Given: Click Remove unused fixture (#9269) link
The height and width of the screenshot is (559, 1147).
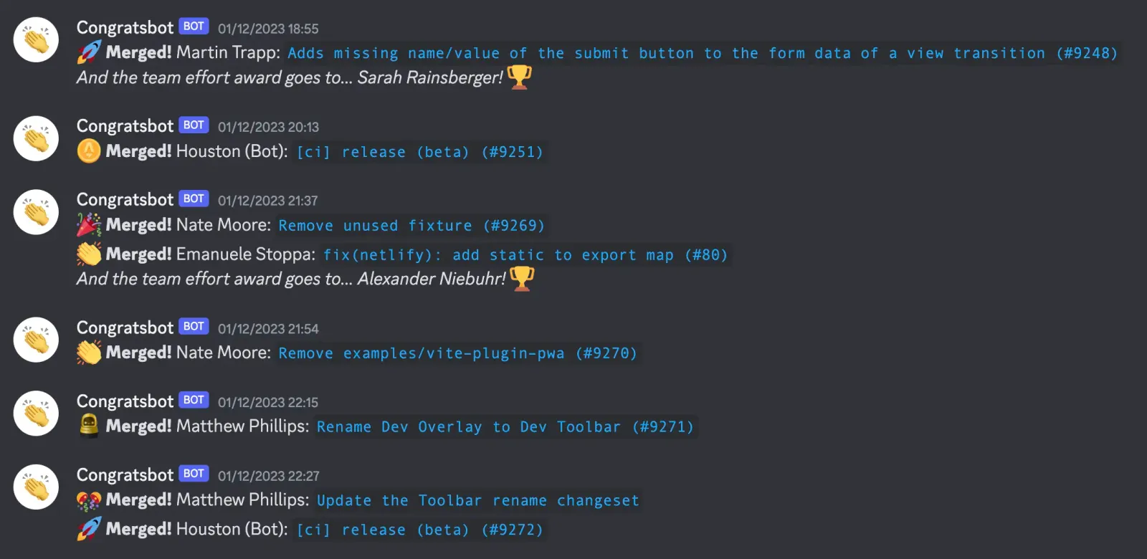Looking at the screenshot, I should pos(411,226).
